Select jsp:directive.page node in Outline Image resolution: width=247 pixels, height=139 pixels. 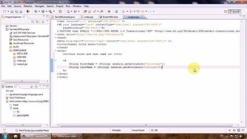(26, 94)
